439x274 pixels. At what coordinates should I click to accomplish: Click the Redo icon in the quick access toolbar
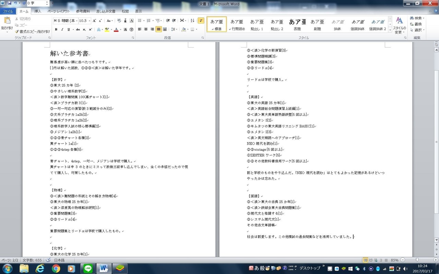click(24, 3)
